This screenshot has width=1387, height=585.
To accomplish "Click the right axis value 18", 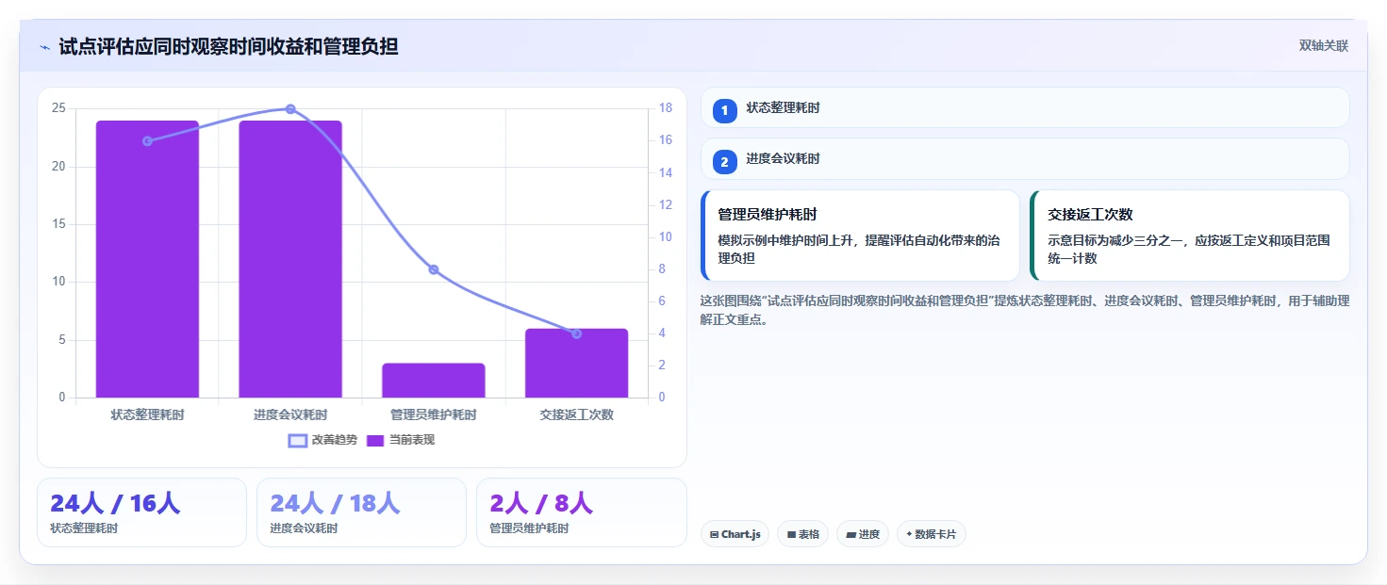I will pos(665,108).
